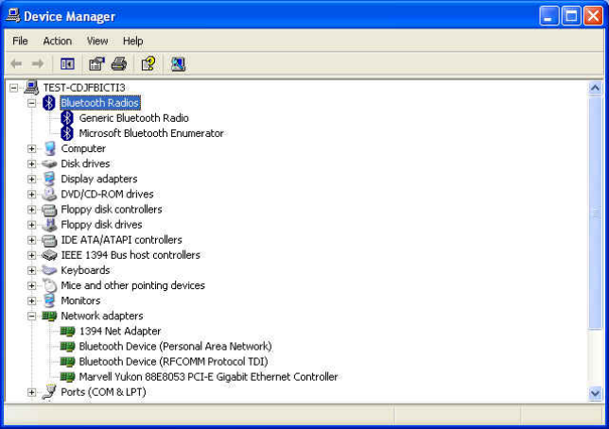Expand the Ports (COM & LPT) category

pyautogui.click(x=31, y=392)
